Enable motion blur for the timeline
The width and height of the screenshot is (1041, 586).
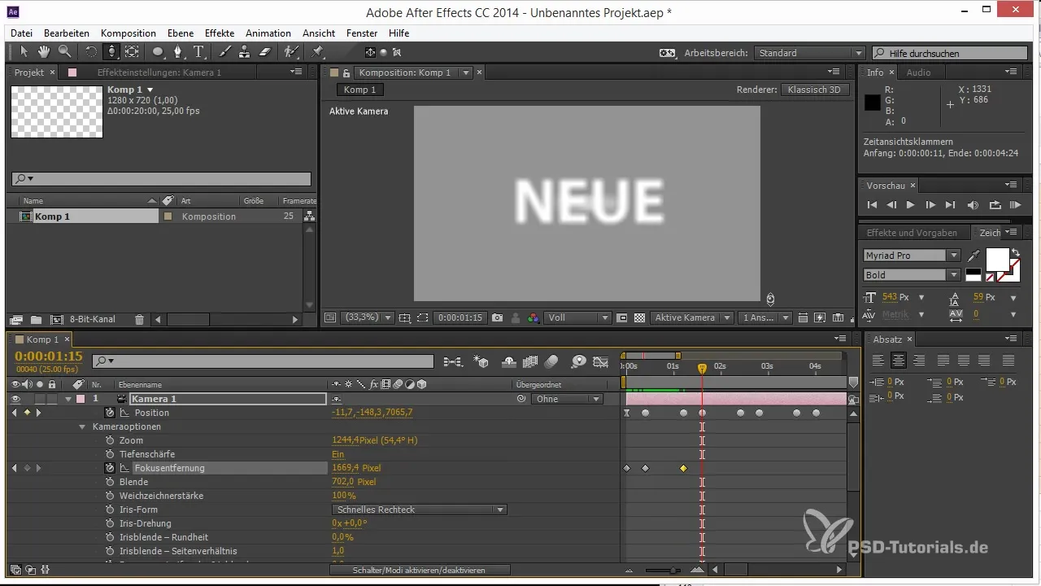tap(551, 361)
